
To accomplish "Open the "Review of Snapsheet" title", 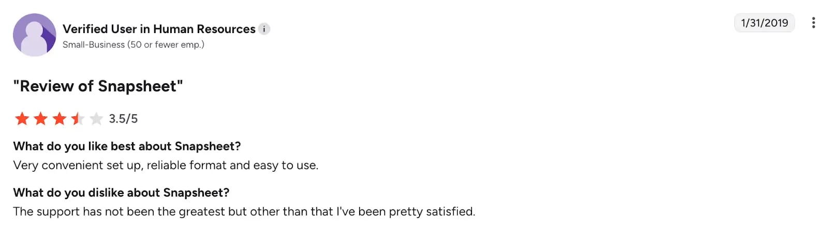I will pos(98,86).
